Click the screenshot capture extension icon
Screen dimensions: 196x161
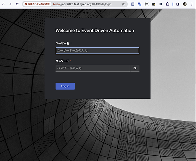coord(146,4)
